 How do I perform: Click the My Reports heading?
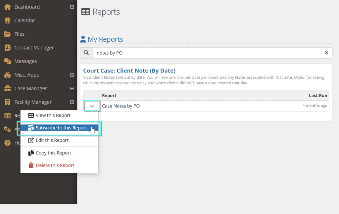click(x=105, y=39)
